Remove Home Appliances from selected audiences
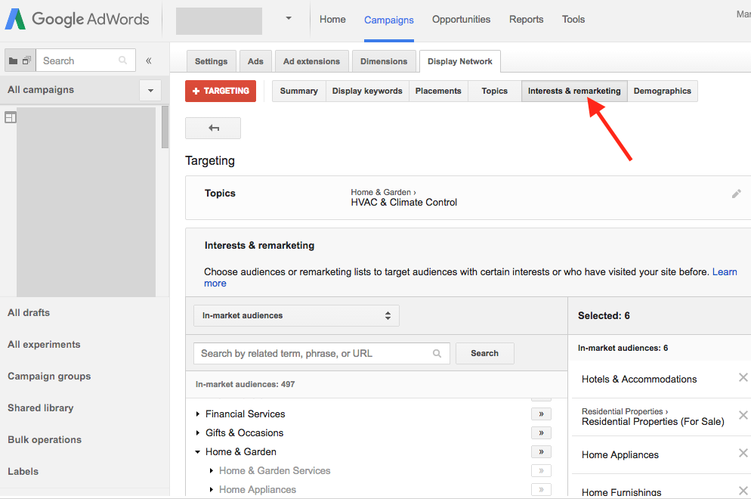This screenshot has height=499, width=751. (x=743, y=454)
